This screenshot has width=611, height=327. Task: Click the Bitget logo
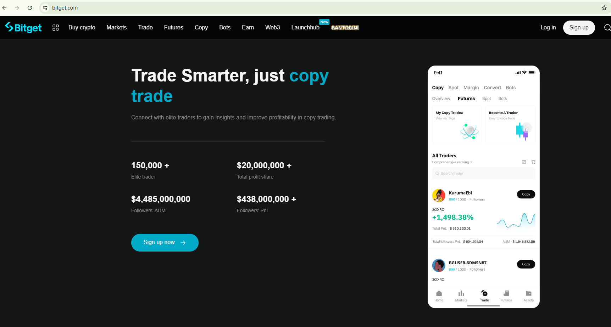pos(23,28)
